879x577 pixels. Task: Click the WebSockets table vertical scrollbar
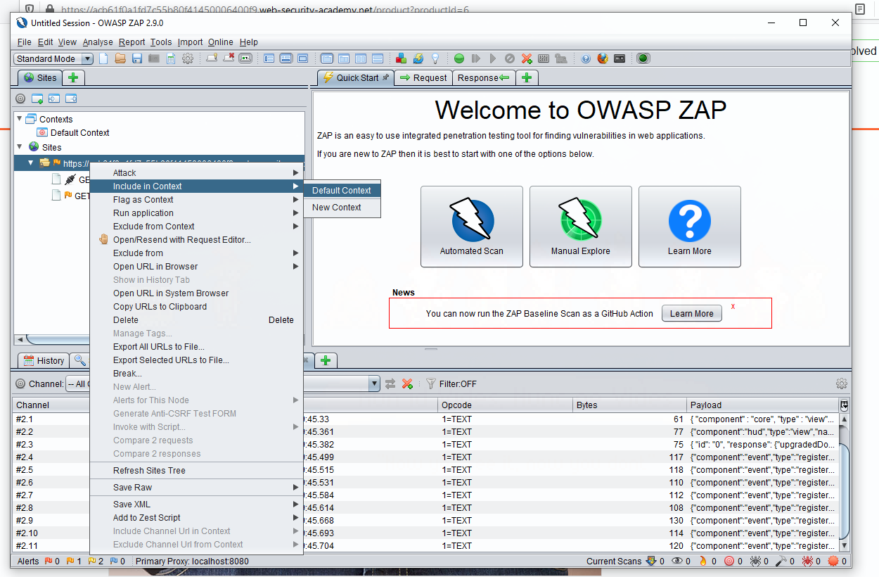pyautogui.click(x=845, y=482)
